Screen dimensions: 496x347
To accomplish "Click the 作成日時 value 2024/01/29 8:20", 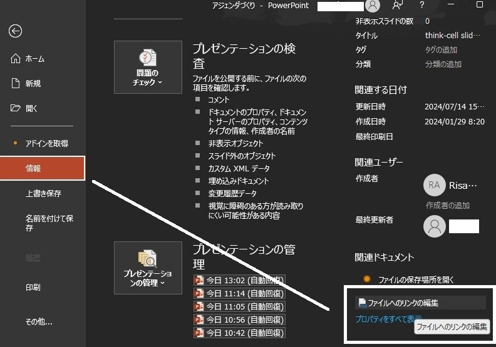I will [455, 121].
